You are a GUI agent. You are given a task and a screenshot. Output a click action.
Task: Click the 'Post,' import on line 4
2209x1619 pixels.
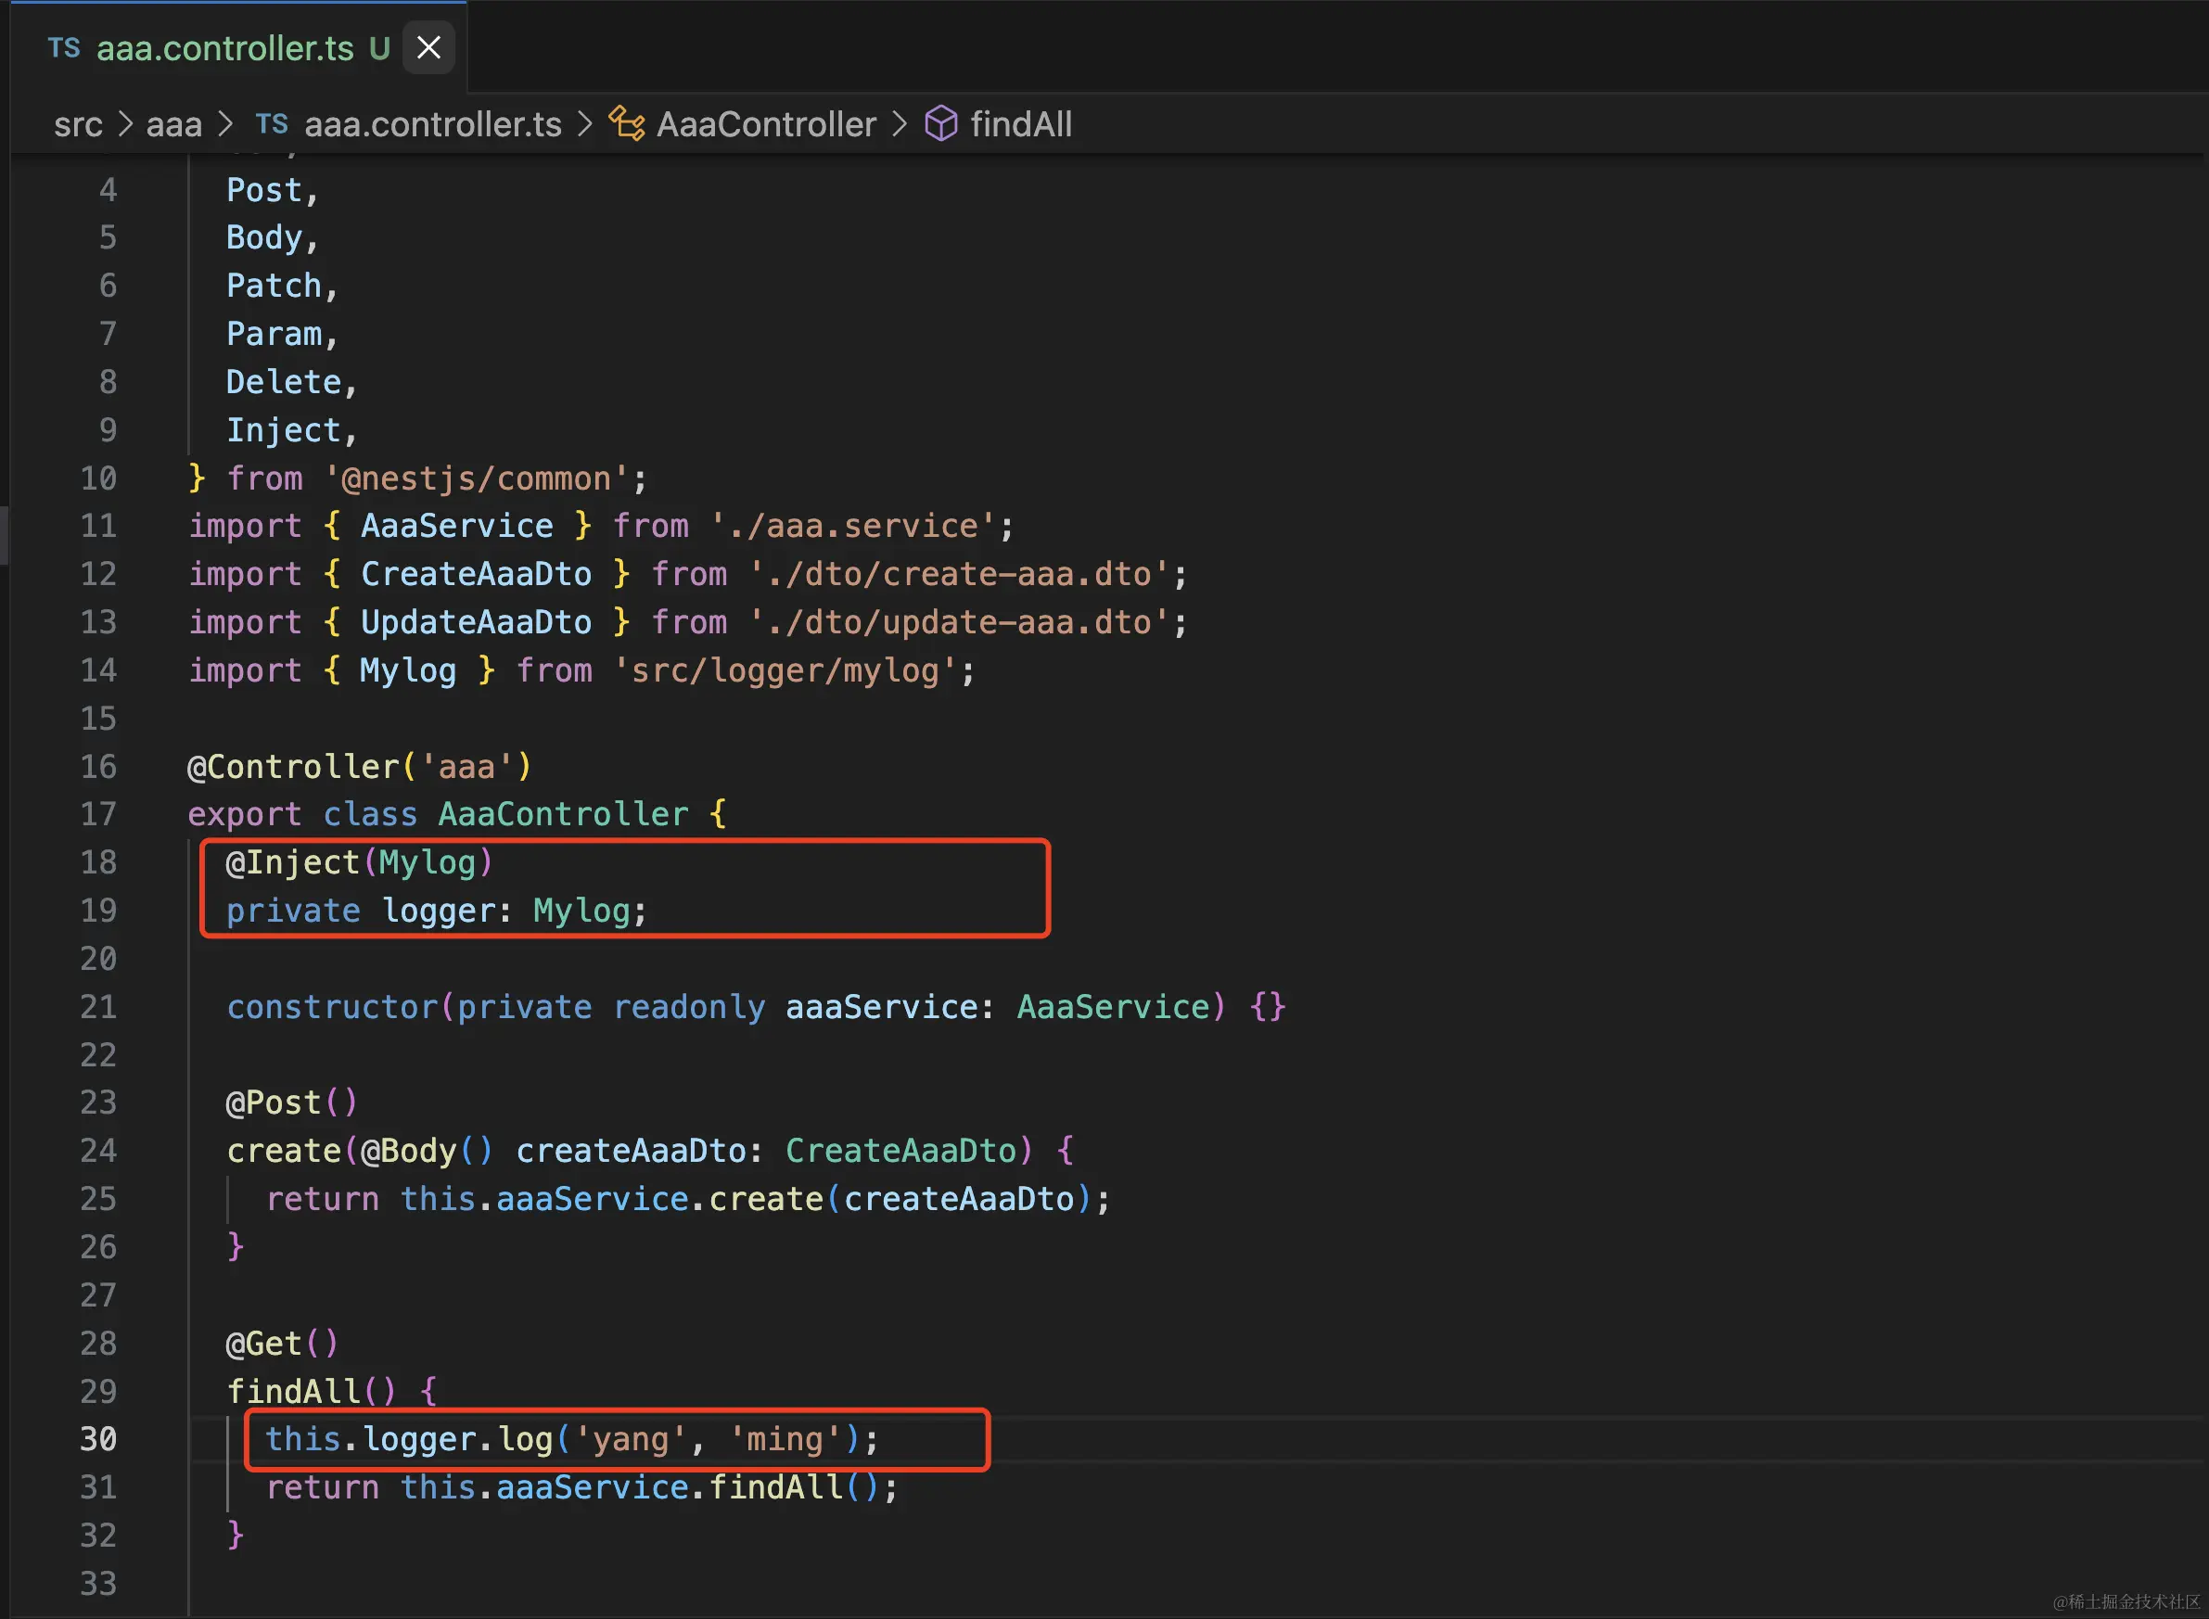(273, 190)
